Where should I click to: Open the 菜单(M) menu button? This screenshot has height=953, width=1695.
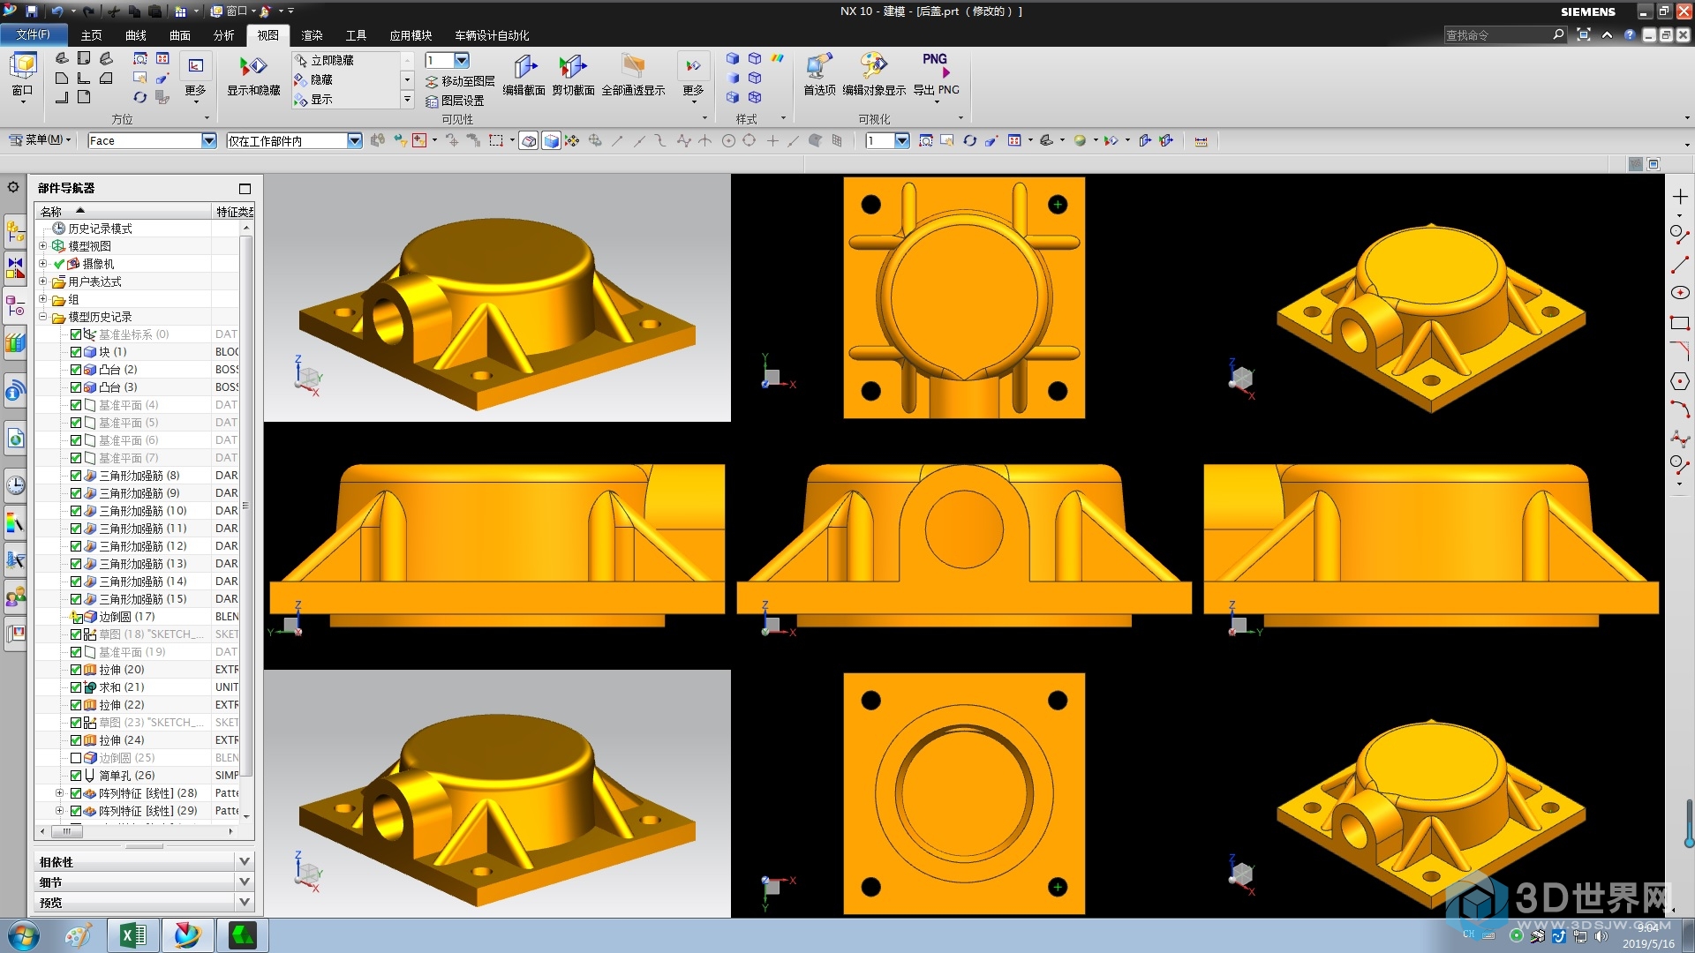click(40, 139)
